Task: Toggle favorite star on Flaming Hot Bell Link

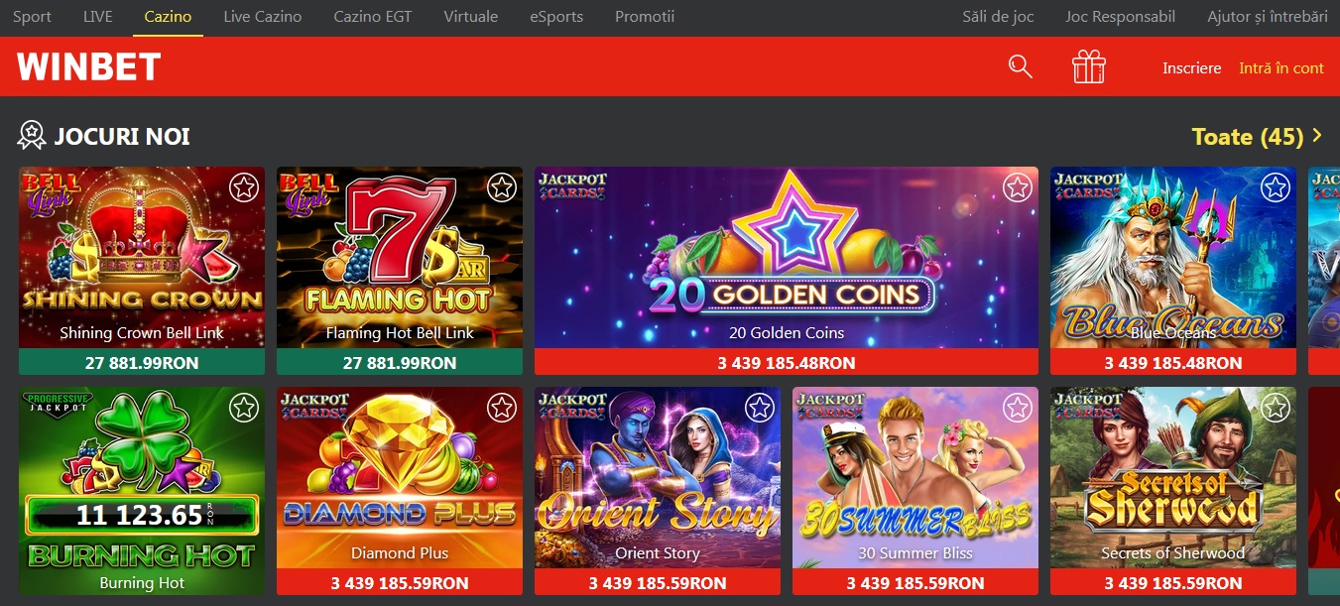Action: [502, 186]
